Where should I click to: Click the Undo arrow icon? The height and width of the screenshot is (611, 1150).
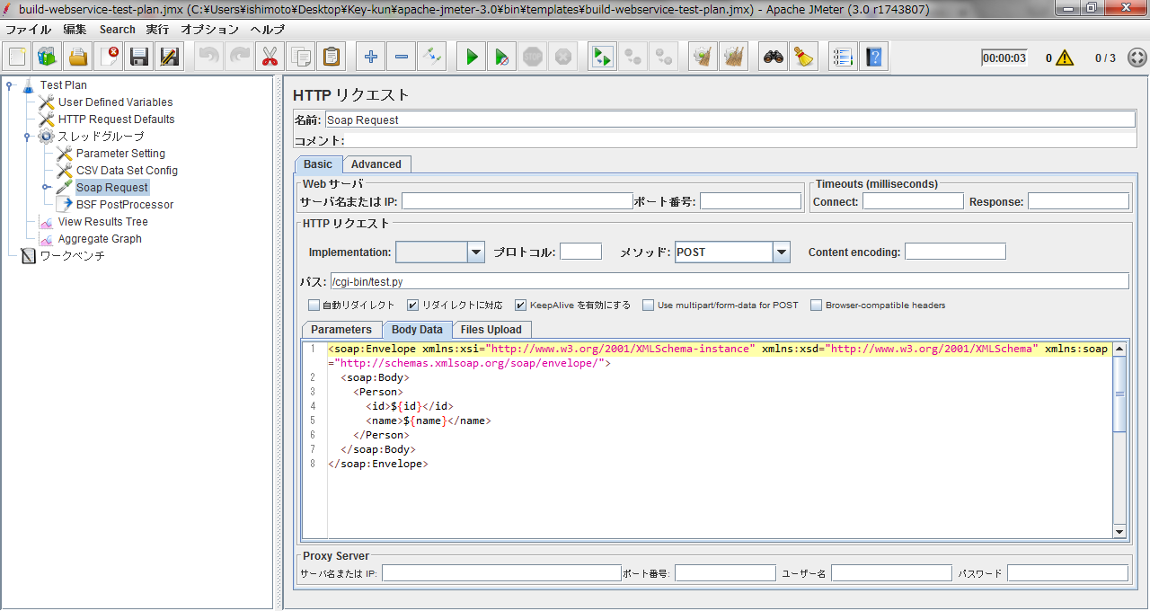click(208, 57)
